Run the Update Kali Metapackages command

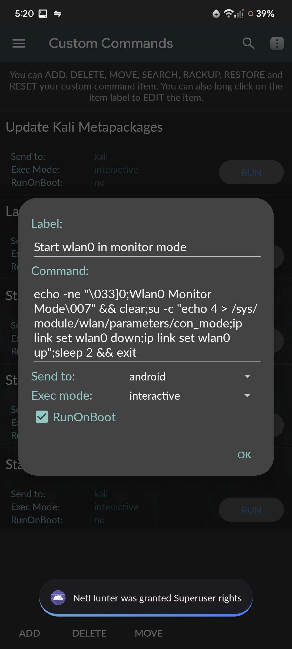(251, 172)
